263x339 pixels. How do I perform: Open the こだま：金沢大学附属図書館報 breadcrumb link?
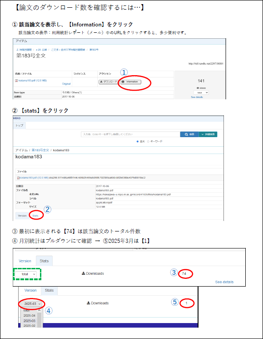[x=68, y=50]
